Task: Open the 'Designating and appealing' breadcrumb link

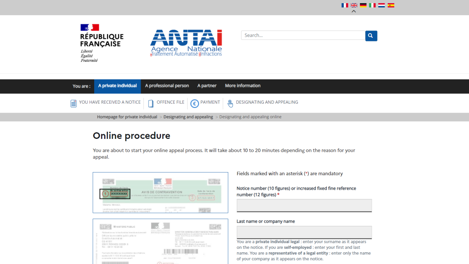Action: 188,117
